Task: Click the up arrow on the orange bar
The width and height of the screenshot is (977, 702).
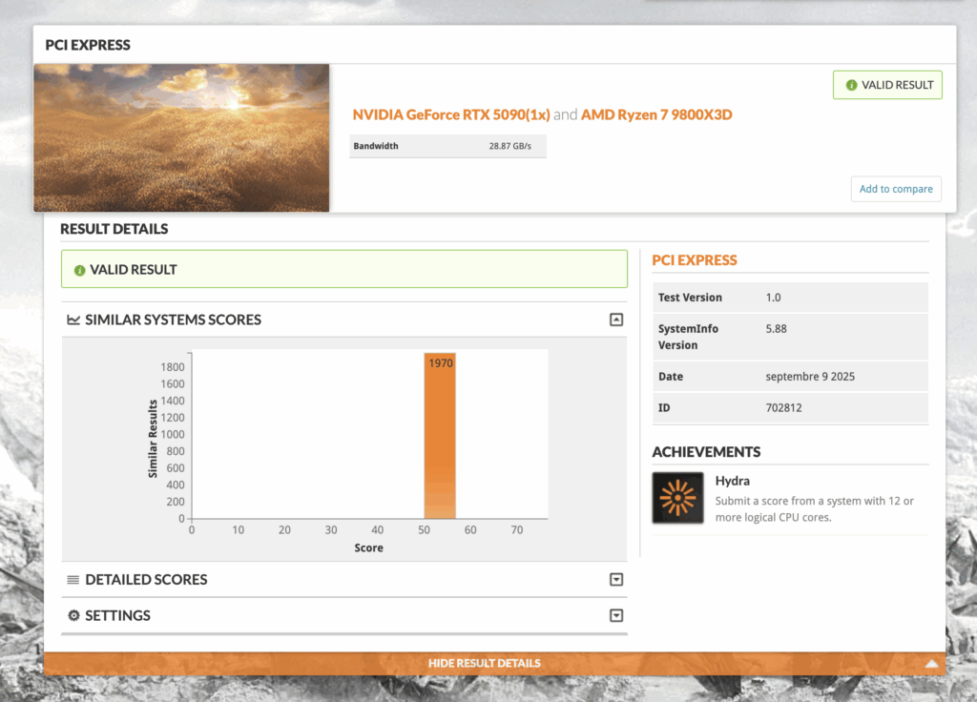Action: tap(932, 664)
